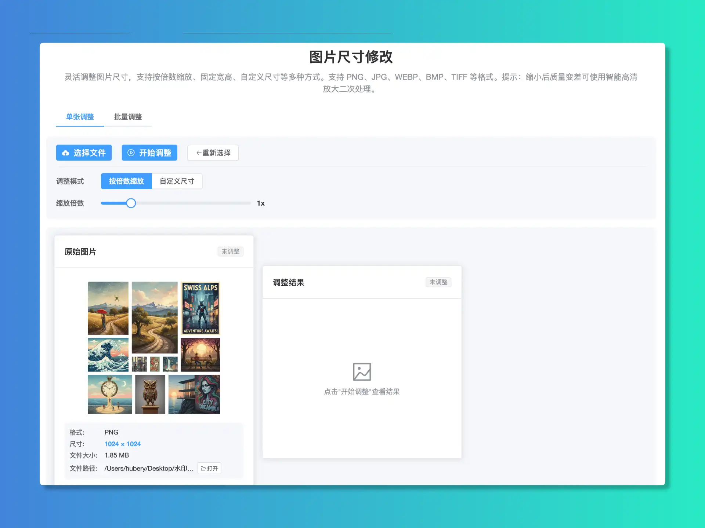Screen dimensions: 705x528
Task: Switch to the 批量调整 tab
Action: point(127,117)
